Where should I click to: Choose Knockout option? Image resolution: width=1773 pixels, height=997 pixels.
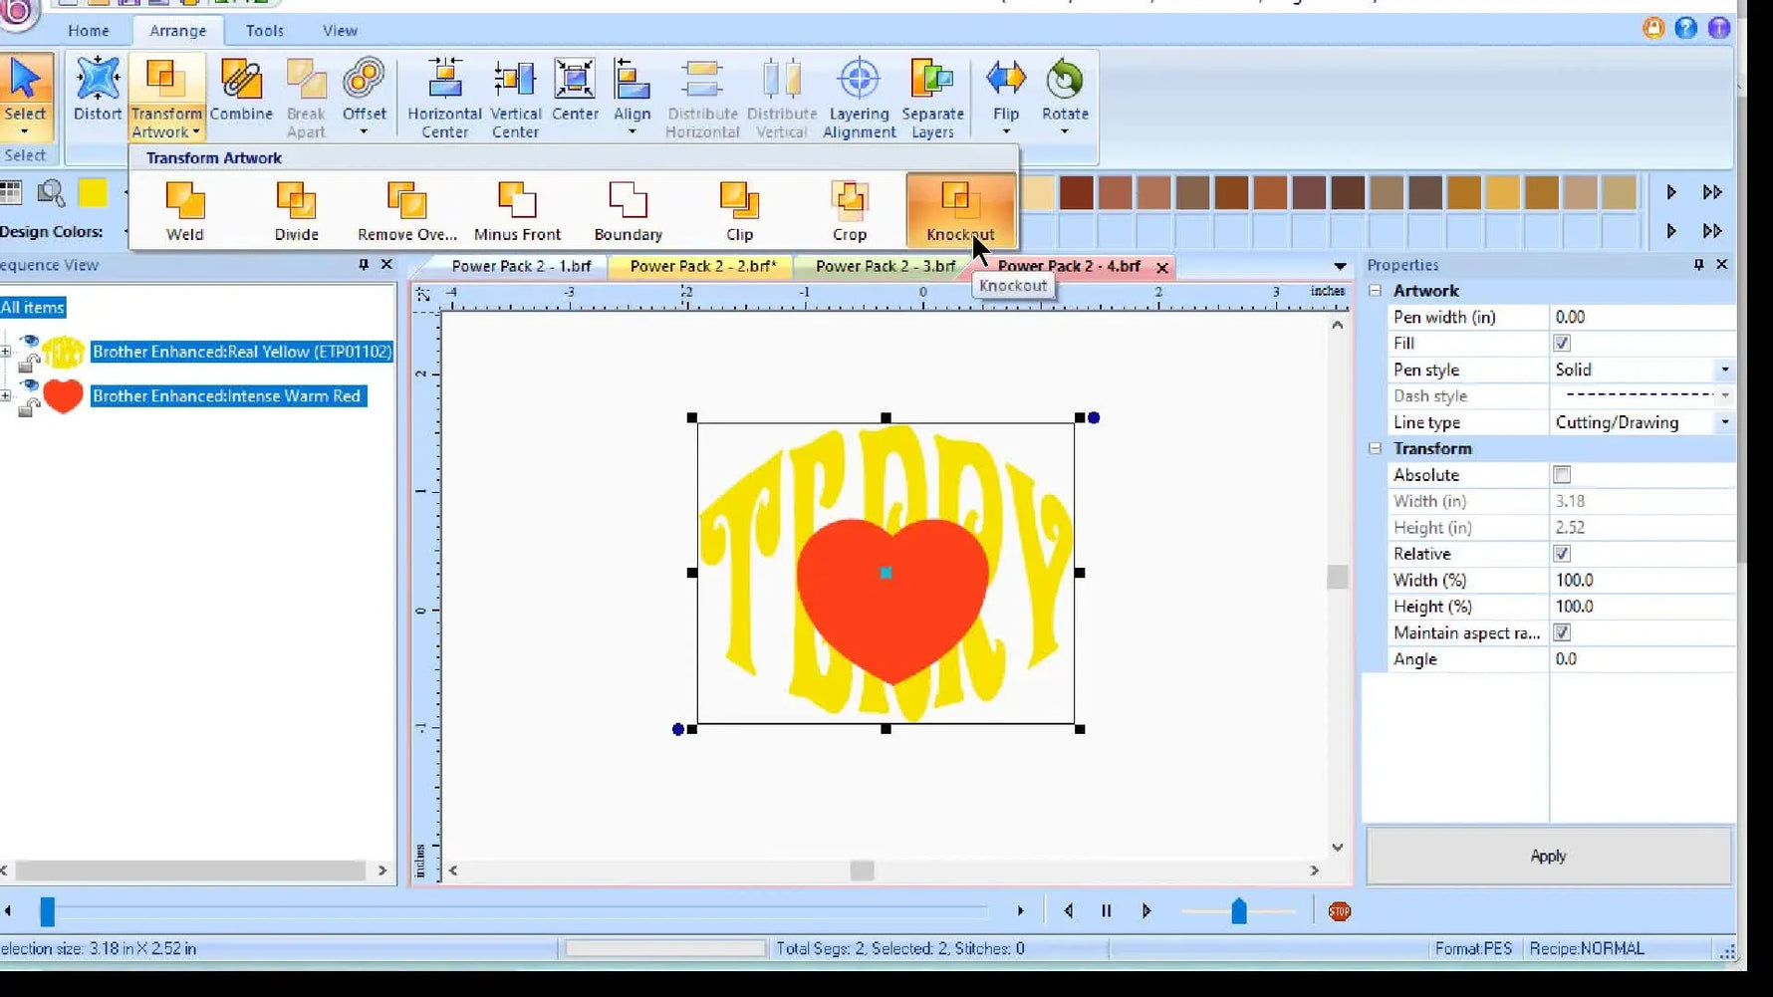coord(960,211)
